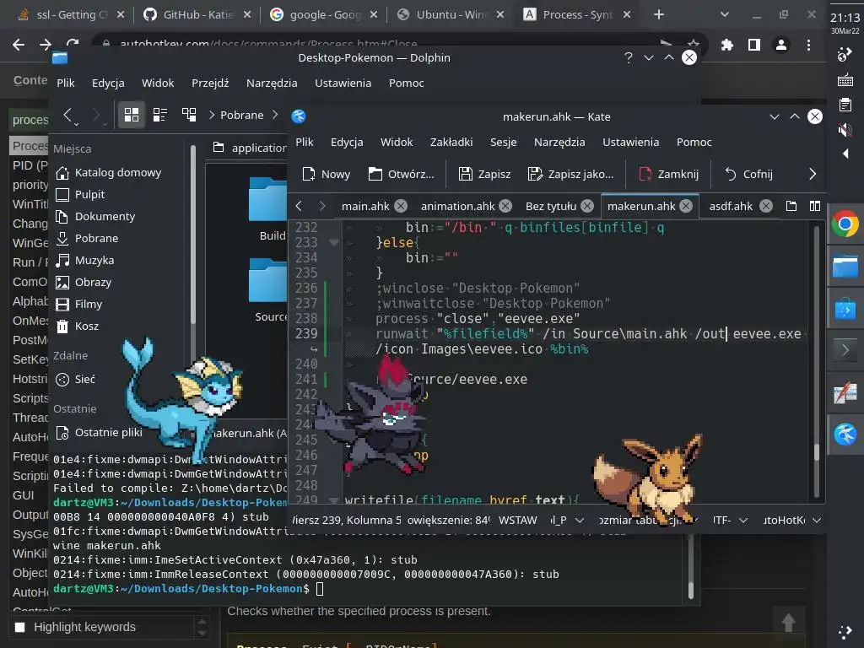The height and width of the screenshot is (648, 864).
Task: Switch to main.ahk tab in Kate
Action: click(364, 206)
